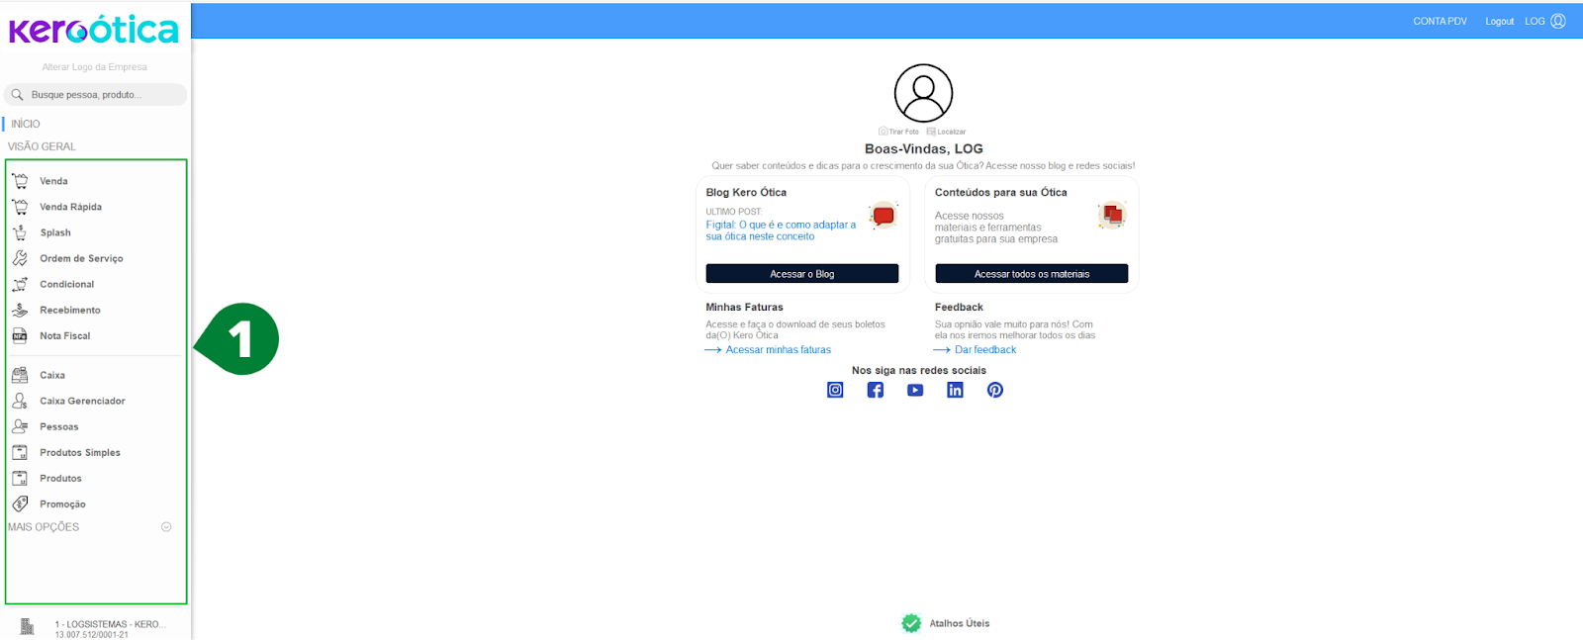Follow the Dar feedback link
The height and width of the screenshot is (640, 1583).
click(x=985, y=350)
